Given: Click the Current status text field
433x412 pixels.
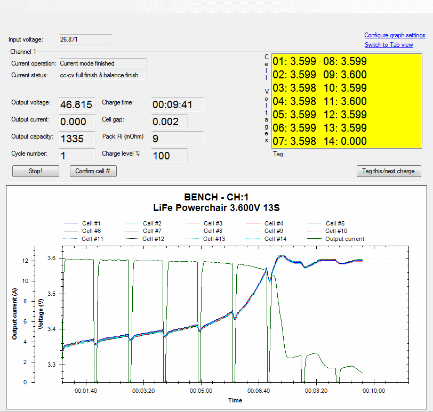Looking at the screenshot, I should coord(102,75).
